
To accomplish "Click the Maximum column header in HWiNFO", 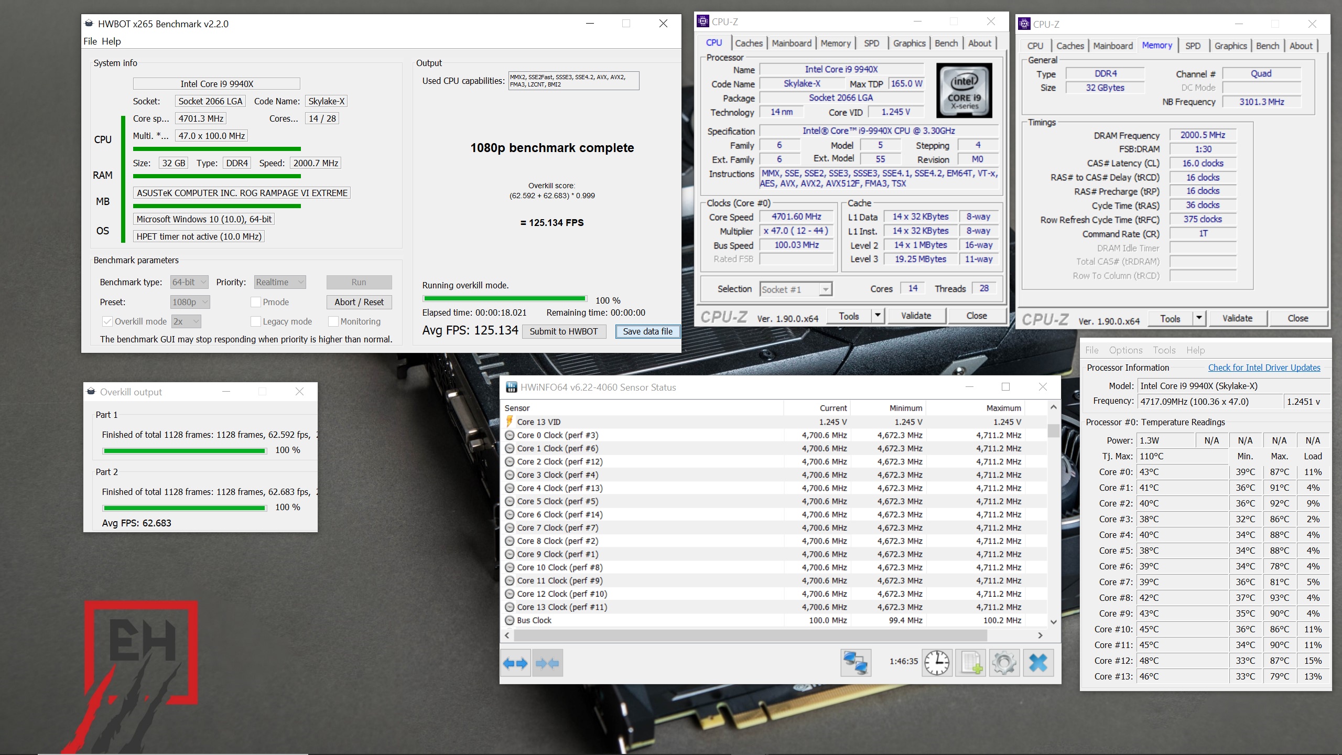I will click(x=975, y=408).
